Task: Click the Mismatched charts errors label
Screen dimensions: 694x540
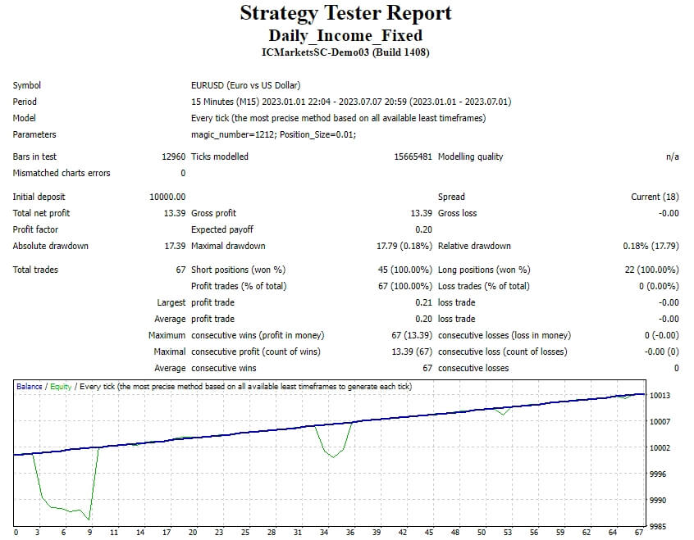Action: (62, 173)
